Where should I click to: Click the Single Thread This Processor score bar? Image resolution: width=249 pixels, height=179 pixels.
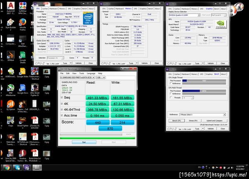[x=204, y=80]
